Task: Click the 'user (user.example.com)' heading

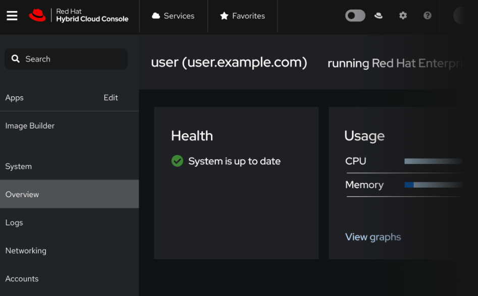Action: tap(229, 62)
